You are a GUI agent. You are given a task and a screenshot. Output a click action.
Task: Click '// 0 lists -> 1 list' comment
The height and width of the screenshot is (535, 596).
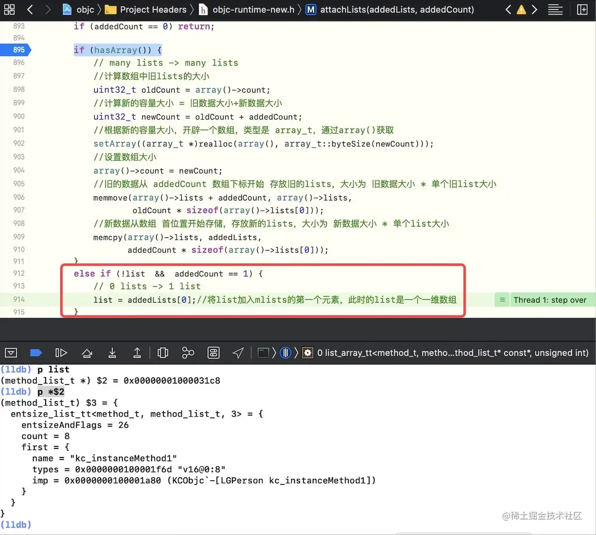click(147, 286)
